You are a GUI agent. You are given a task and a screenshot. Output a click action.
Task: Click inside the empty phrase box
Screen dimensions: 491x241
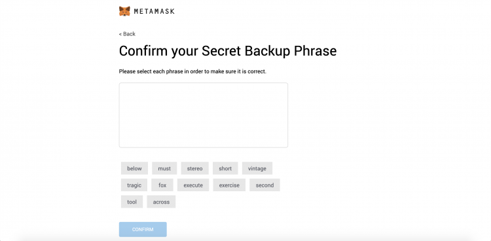tap(203, 115)
